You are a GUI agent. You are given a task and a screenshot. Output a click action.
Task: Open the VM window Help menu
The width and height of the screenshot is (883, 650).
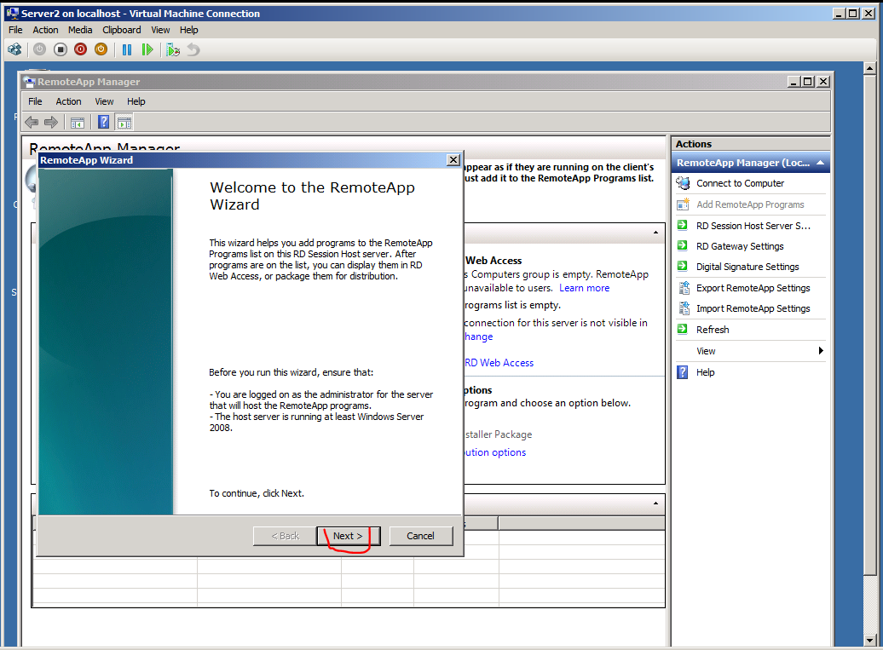click(188, 30)
